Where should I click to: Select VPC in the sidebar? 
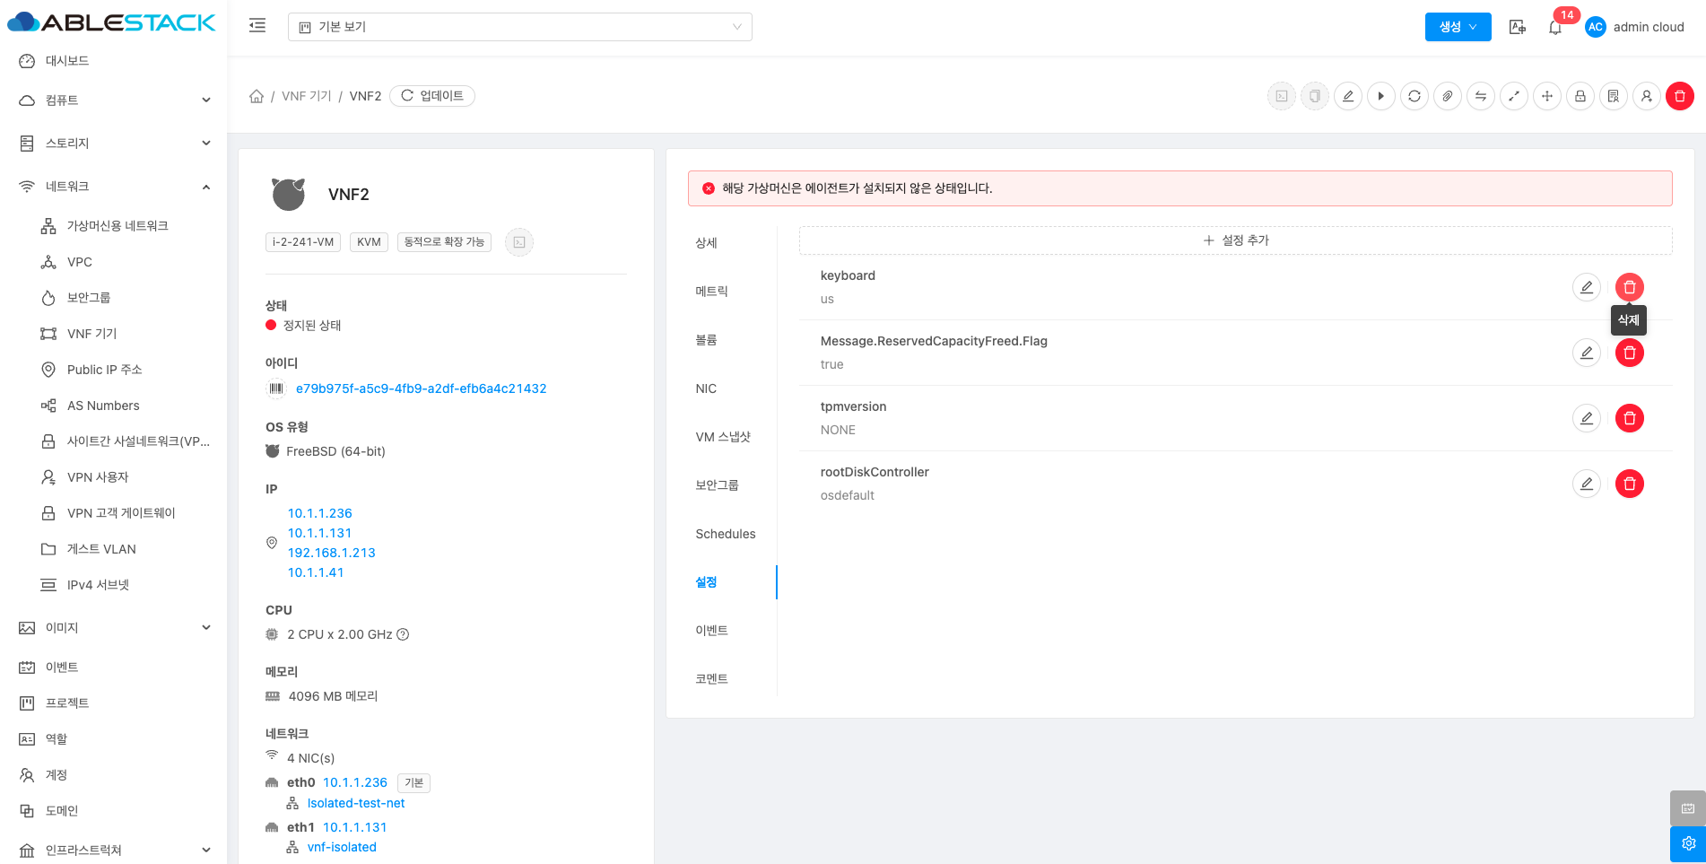click(80, 262)
